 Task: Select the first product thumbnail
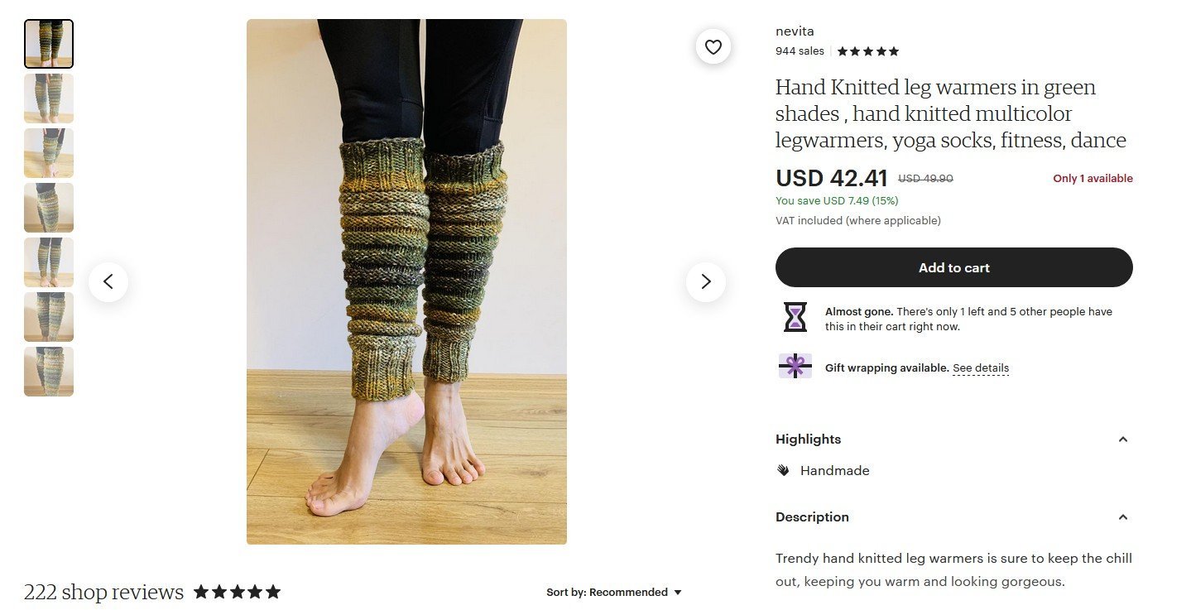pos(49,44)
